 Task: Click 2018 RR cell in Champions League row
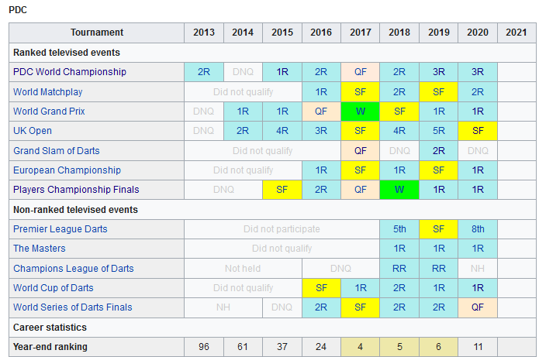pos(399,269)
